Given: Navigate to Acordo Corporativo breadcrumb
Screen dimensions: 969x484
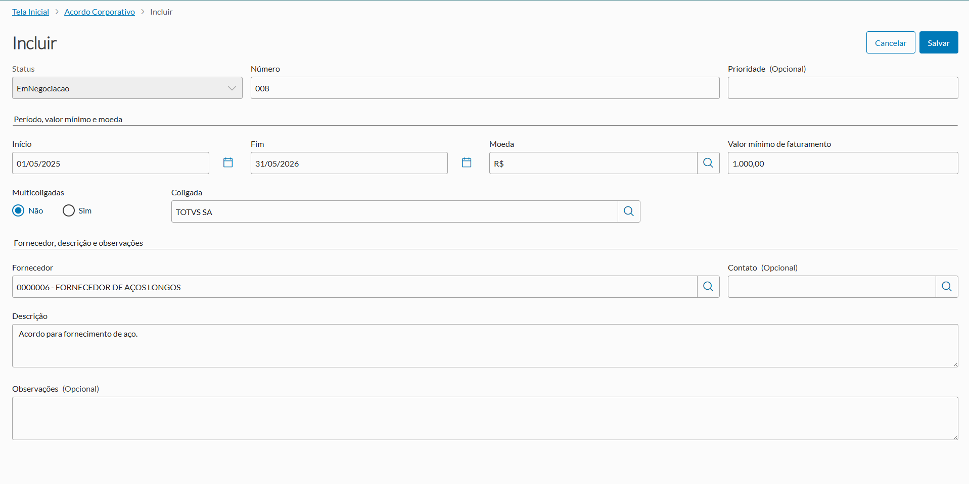Looking at the screenshot, I should [100, 12].
